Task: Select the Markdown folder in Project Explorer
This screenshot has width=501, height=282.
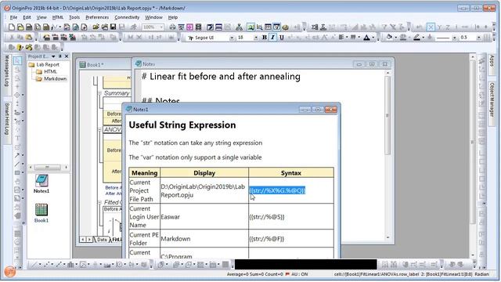Action: (x=55, y=78)
